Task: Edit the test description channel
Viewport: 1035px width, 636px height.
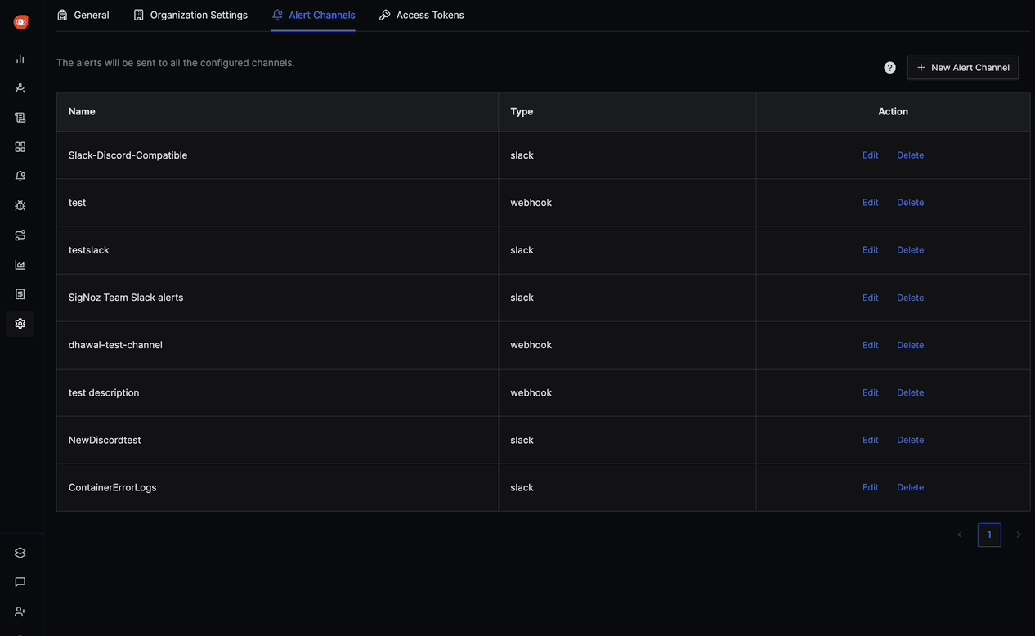Action: tap(871, 392)
